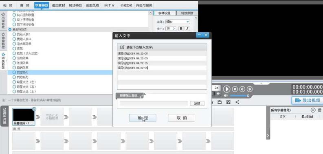Open the 卡拉OK tab
Viewport: 323px width, 154px height.
click(126, 5)
